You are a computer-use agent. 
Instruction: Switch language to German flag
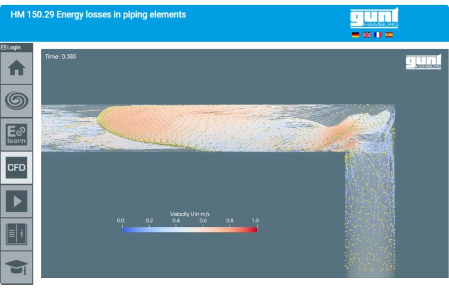[x=356, y=35]
